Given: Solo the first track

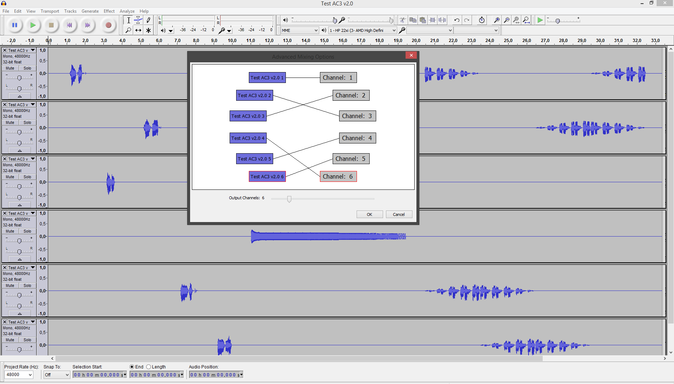Looking at the screenshot, I should coord(28,68).
